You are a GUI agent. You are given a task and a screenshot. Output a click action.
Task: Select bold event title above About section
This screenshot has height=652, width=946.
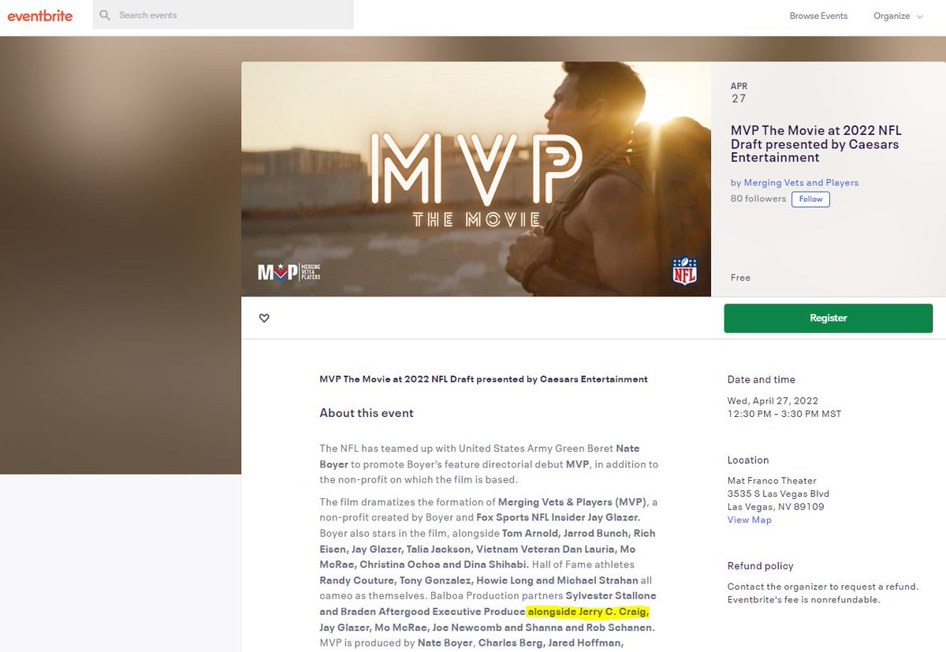(x=483, y=379)
